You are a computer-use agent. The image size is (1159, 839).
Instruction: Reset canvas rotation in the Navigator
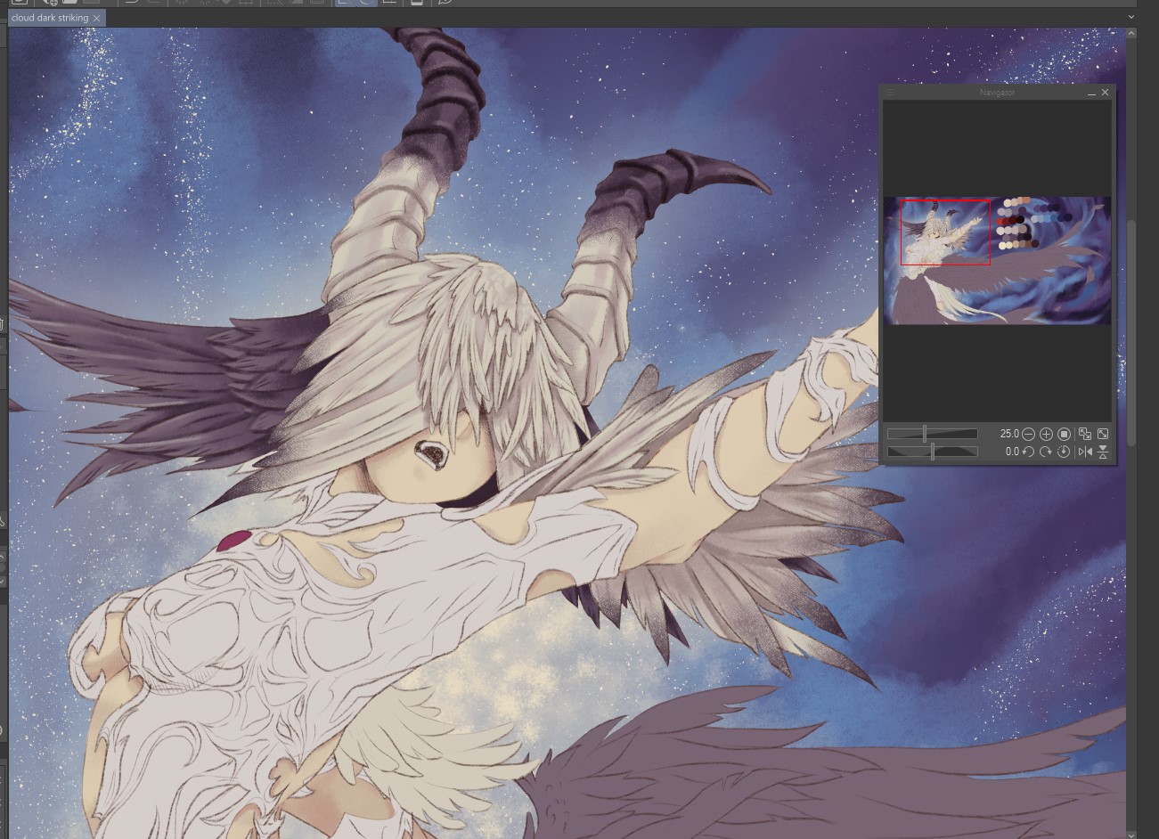pos(1065,452)
